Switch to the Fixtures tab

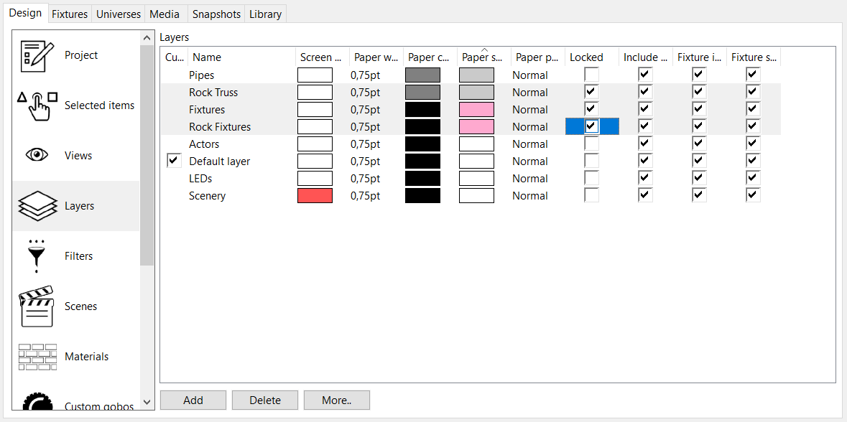tap(70, 14)
